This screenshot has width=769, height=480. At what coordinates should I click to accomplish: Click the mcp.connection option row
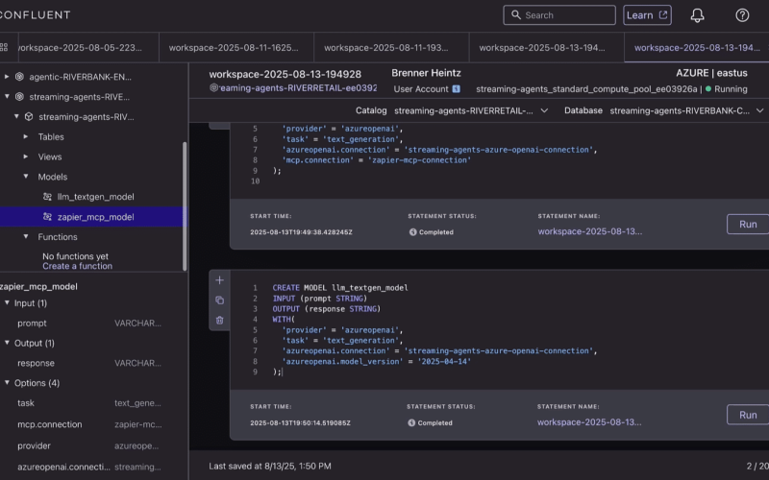(91, 424)
